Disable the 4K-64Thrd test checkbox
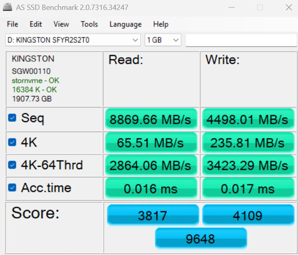The width and height of the screenshot is (298, 255). point(12,165)
